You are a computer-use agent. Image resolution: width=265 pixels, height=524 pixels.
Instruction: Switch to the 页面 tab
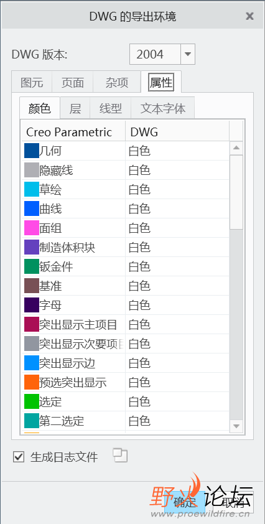(73, 83)
